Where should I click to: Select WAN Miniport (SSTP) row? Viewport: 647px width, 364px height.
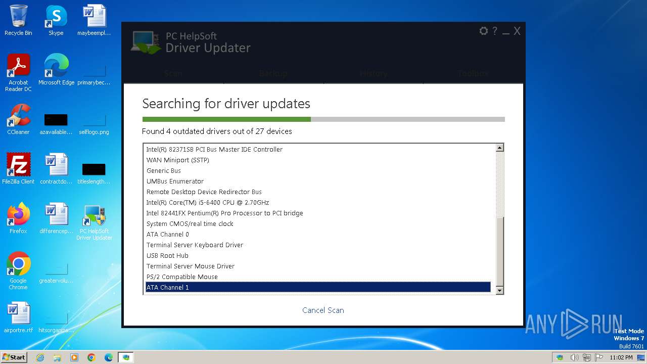tap(318, 160)
